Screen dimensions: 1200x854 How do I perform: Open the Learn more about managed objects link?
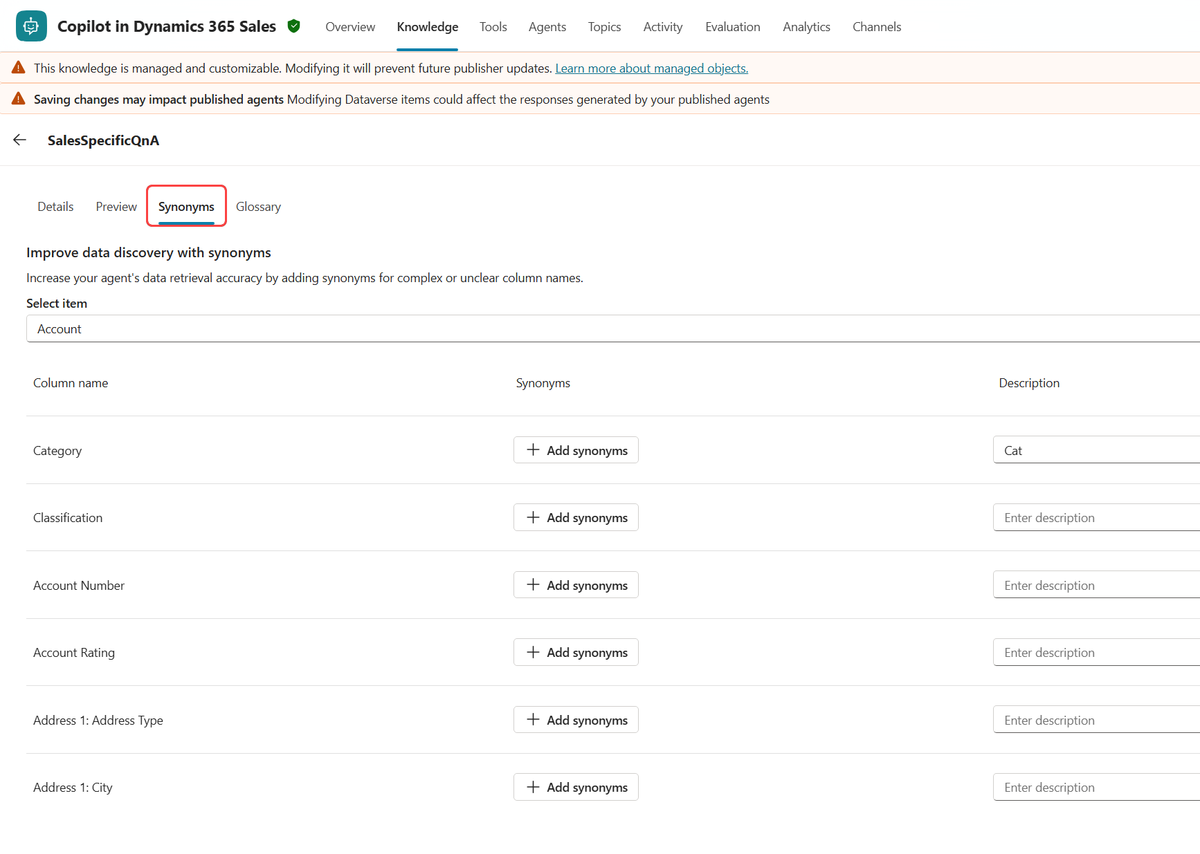pyautogui.click(x=651, y=68)
